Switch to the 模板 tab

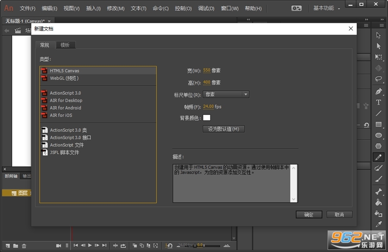[65, 45]
